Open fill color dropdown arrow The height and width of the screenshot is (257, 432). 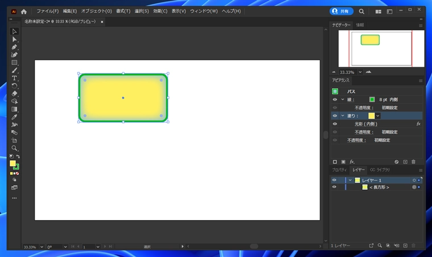click(x=378, y=115)
